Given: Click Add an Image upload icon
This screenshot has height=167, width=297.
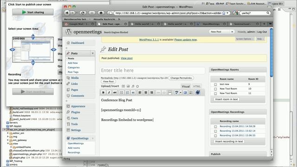Looking at the screenshot, I should [x=123, y=86].
